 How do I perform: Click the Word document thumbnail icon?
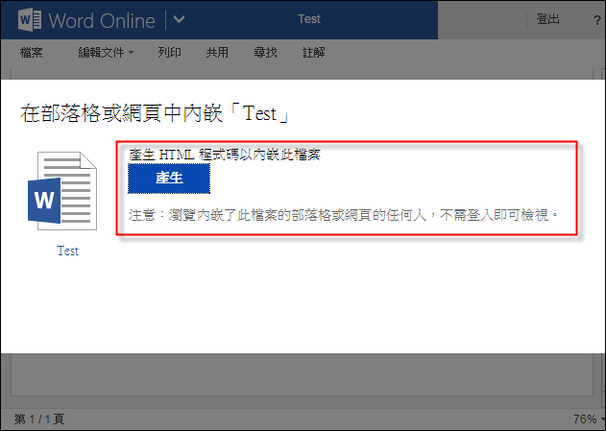pyautogui.click(x=62, y=191)
